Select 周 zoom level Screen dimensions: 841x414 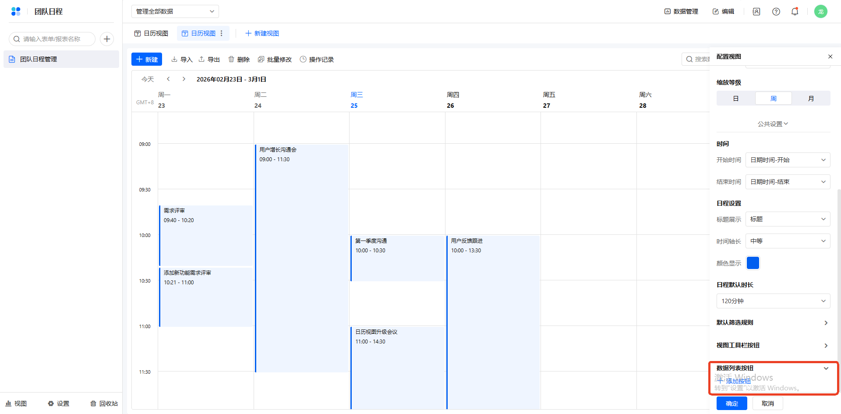coord(773,99)
